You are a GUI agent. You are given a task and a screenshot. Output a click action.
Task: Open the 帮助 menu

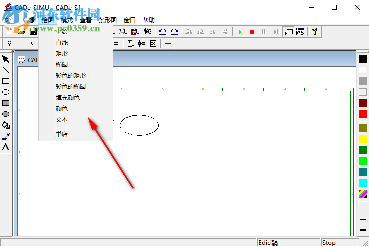[149, 20]
